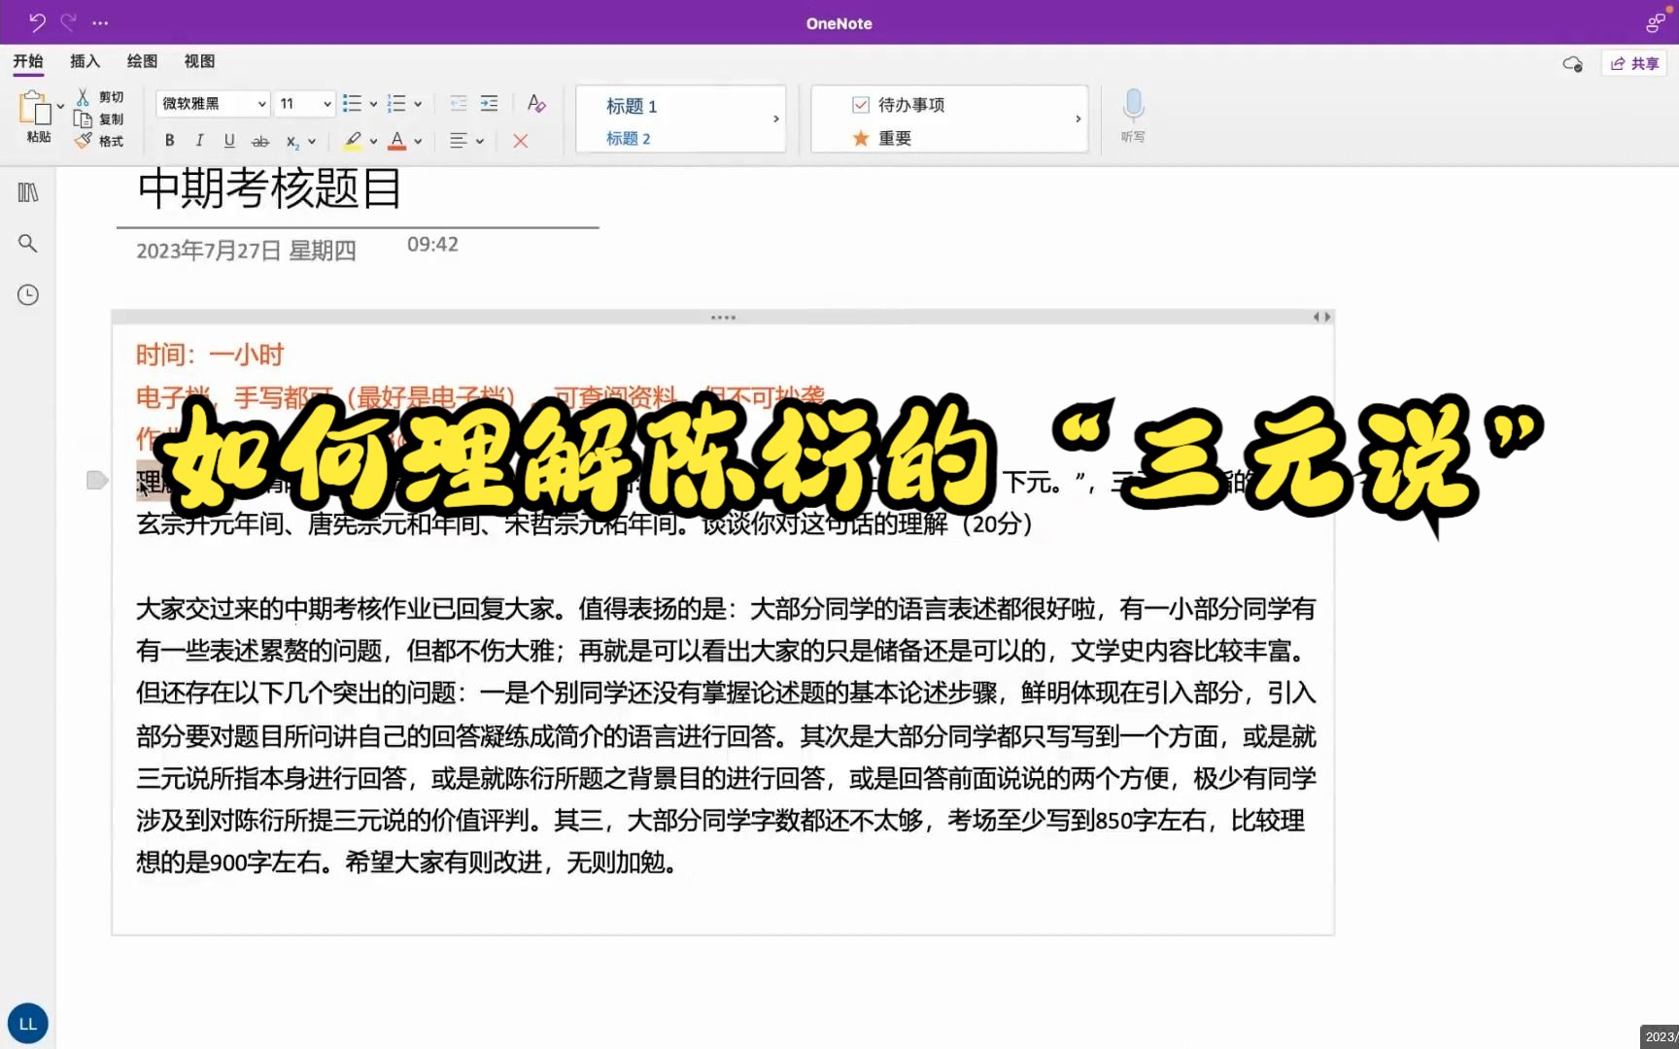Expand the styles gallery chevron
1679x1049 pixels.
coord(776,118)
